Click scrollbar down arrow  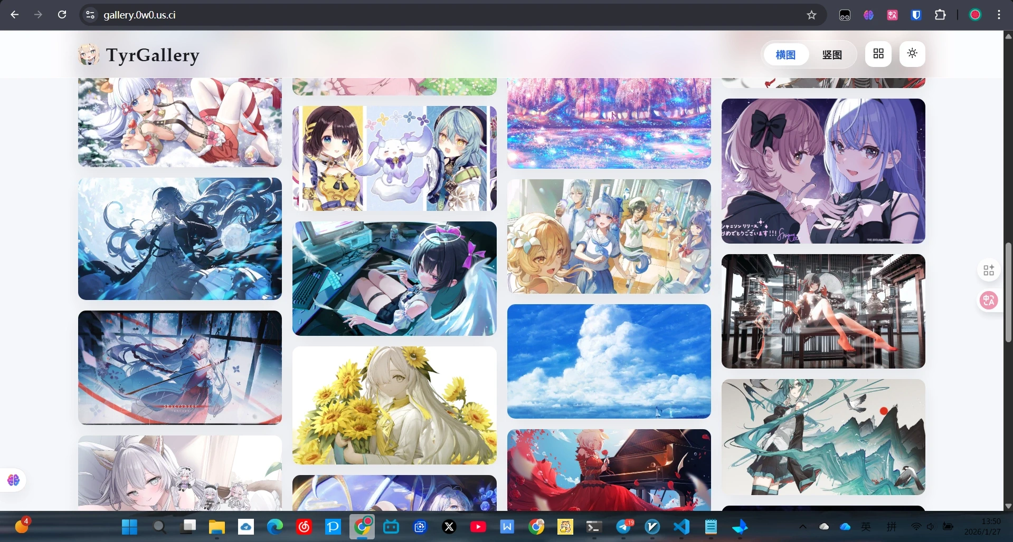(x=1008, y=506)
